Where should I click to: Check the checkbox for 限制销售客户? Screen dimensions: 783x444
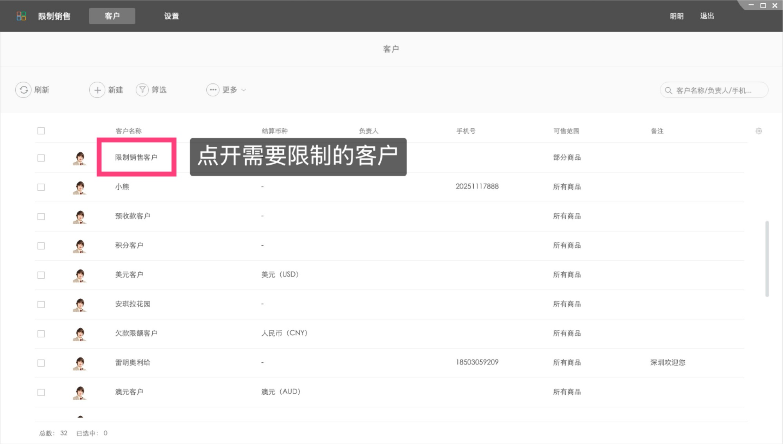click(x=41, y=158)
